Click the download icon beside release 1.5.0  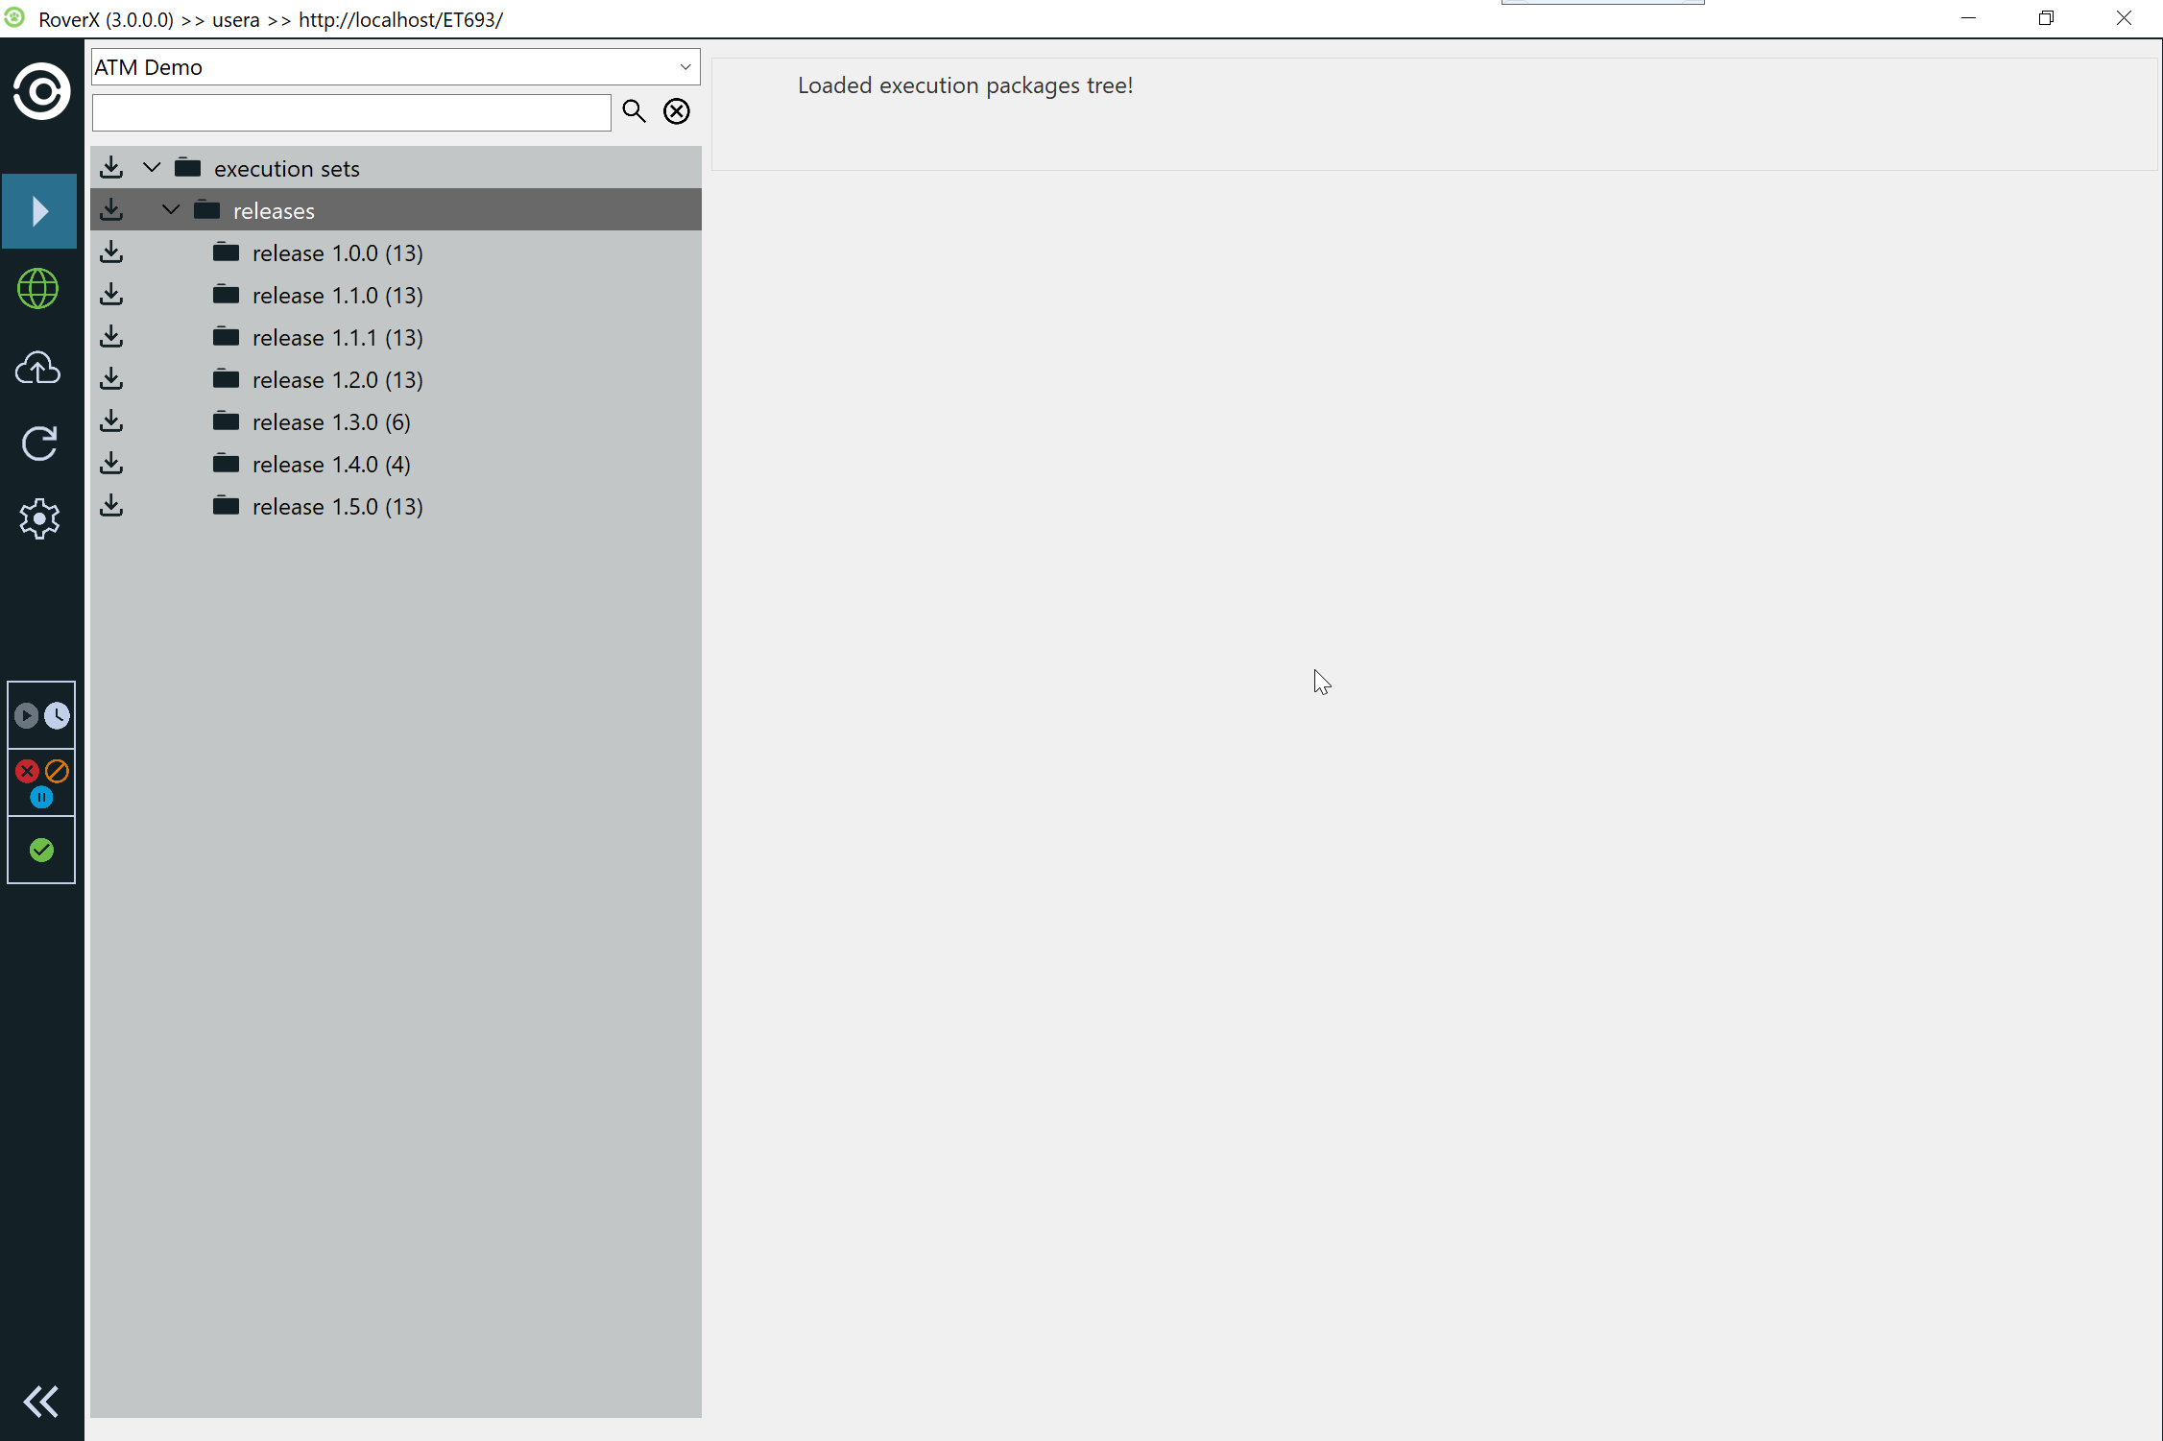[x=111, y=506]
